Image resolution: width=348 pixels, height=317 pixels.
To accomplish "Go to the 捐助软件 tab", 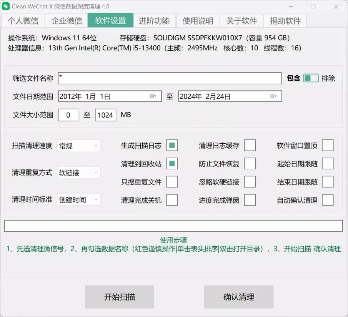I will coord(285,21).
